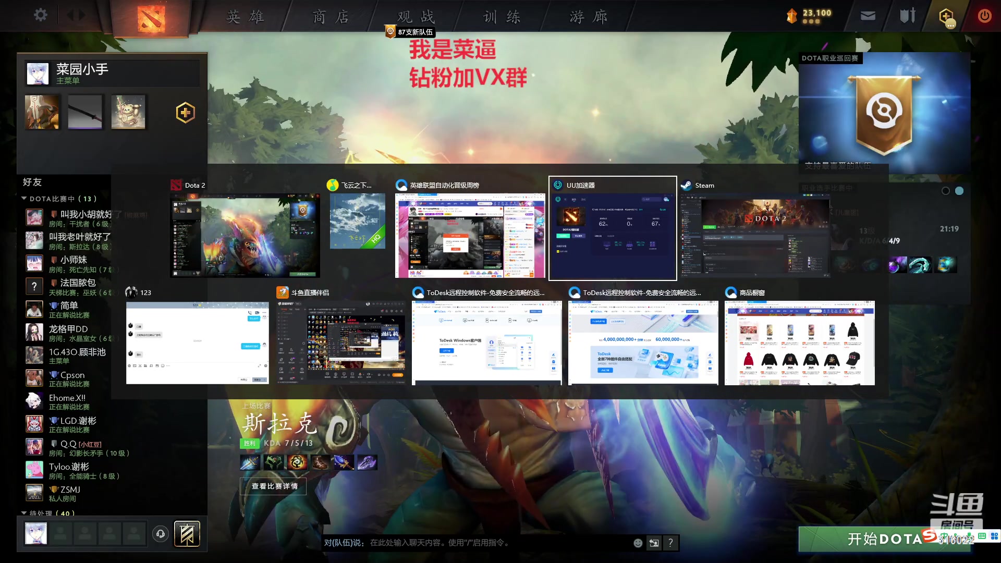Click the Dota Plus badge in top bar
The height and width of the screenshot is (563, 1001).
(946, 16)
